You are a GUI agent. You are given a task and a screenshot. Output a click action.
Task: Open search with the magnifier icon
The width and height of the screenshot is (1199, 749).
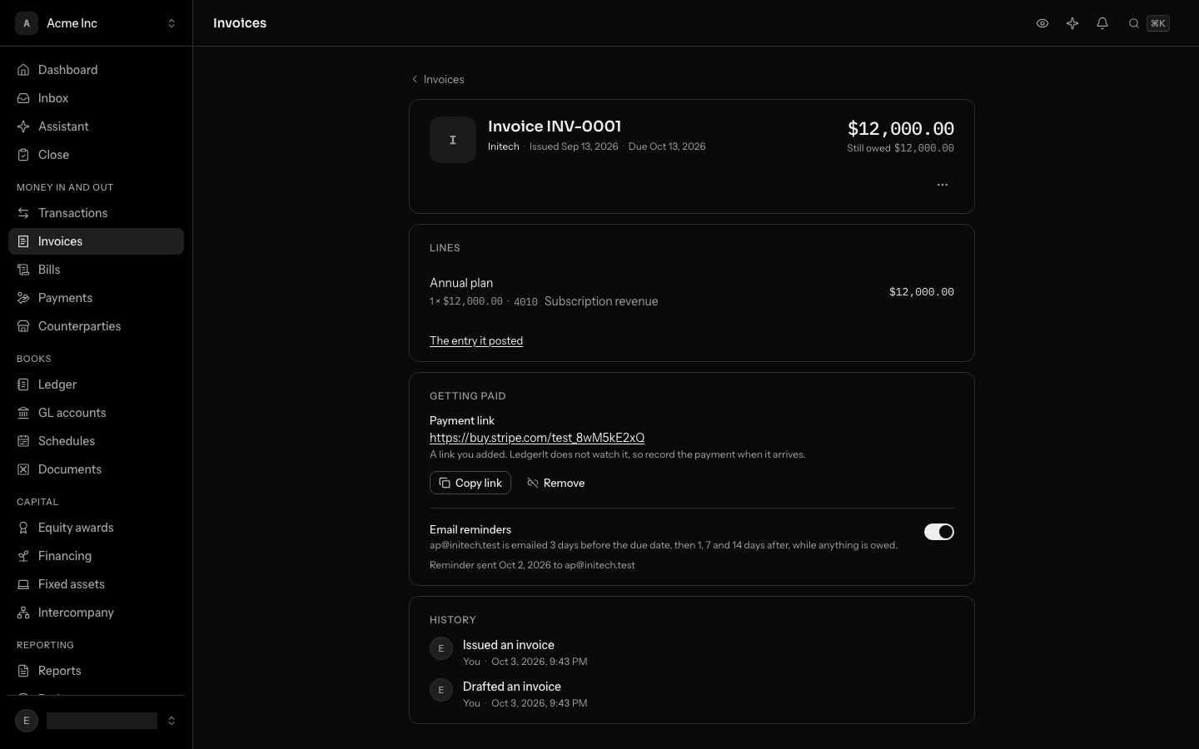pyautogui.click(x=1134, y=23)
